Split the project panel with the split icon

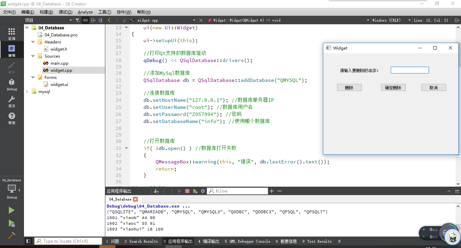pos(93,20)
